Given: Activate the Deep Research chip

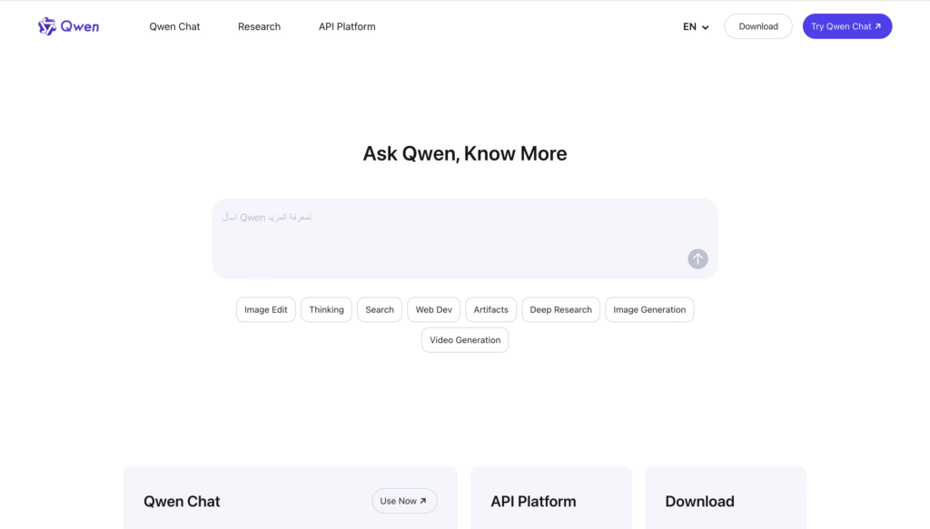Looking at the screenshot, I should pyautogui.click(x=560, y=309).
